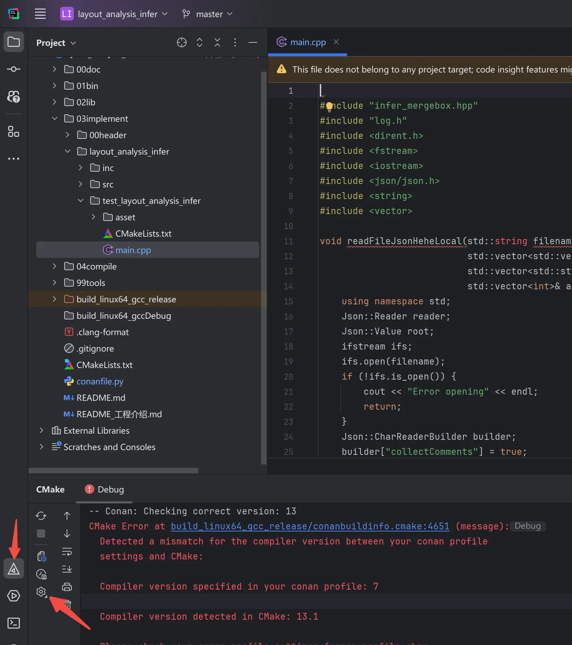Expand the build_linux64_gcc_release folder
The height and width of the screenshot is (645, 572).
(54, 299)
